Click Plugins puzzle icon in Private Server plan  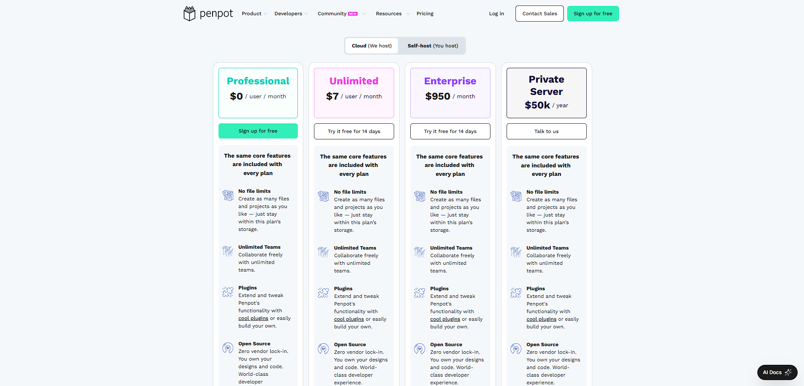tap(516, 293)
